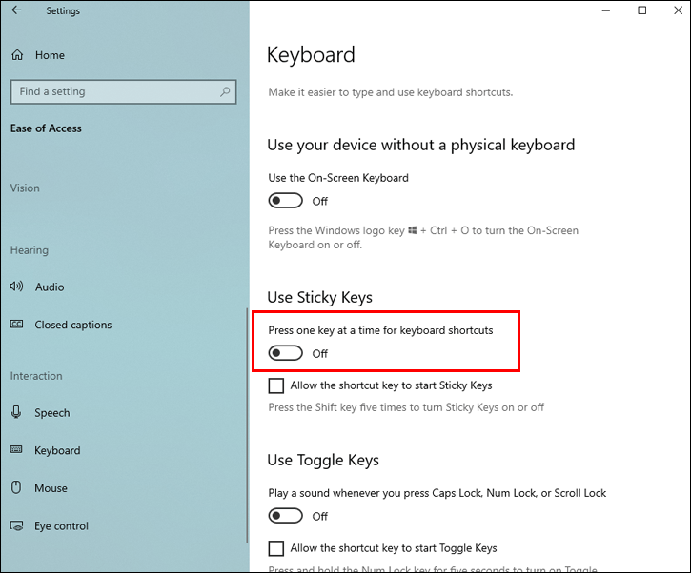Turn on the On-Screen Keyboard toggle
691x573 pixels.
[x=286, y=201]
